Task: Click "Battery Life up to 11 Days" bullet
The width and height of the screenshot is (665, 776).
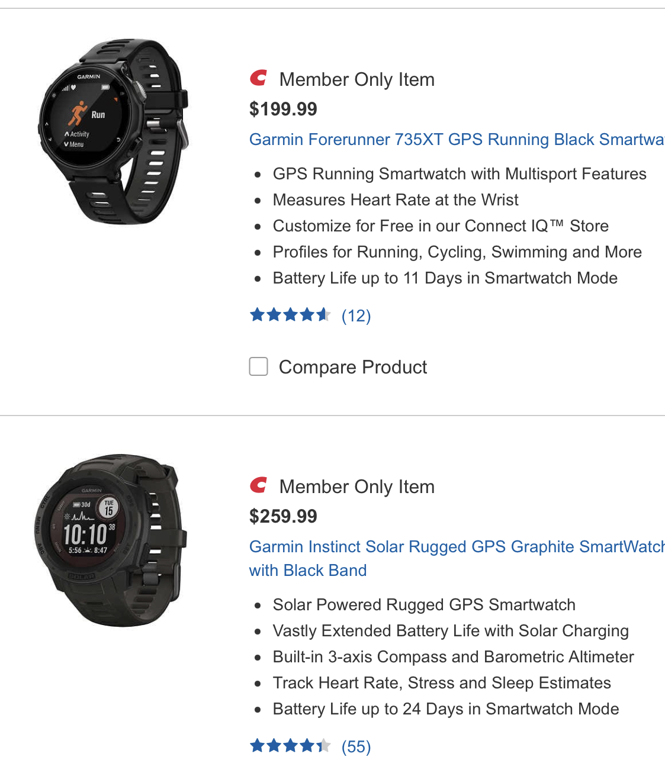Action: (445, 278)
